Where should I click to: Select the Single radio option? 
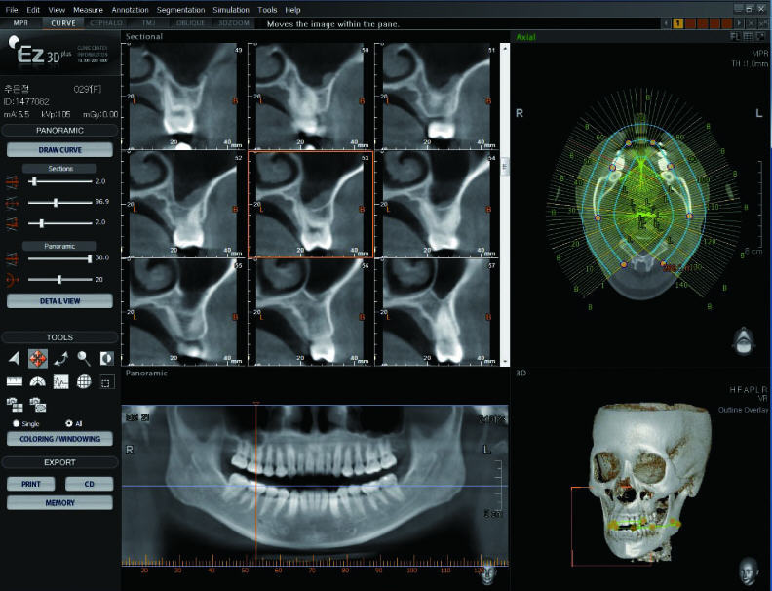coord(17,423)
